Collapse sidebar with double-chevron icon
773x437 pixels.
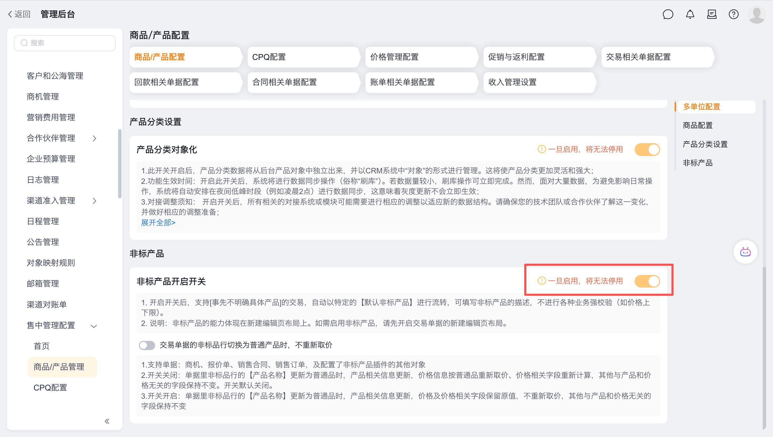pyautogui.click(x=107, y=421)
